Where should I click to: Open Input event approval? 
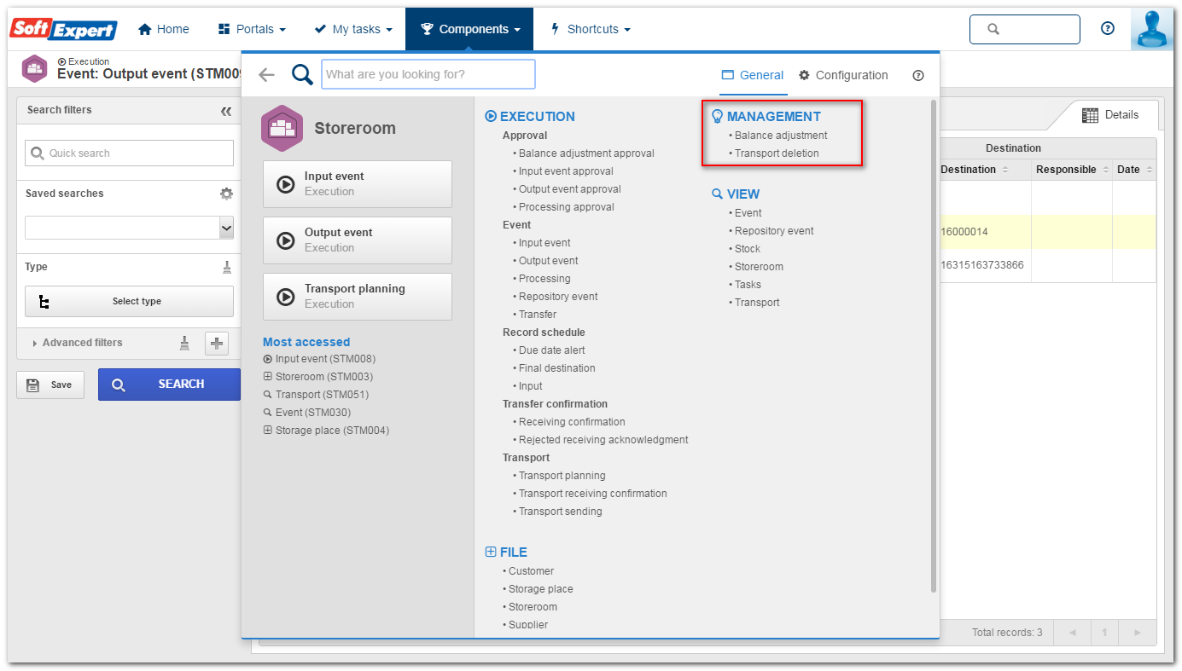566,171
